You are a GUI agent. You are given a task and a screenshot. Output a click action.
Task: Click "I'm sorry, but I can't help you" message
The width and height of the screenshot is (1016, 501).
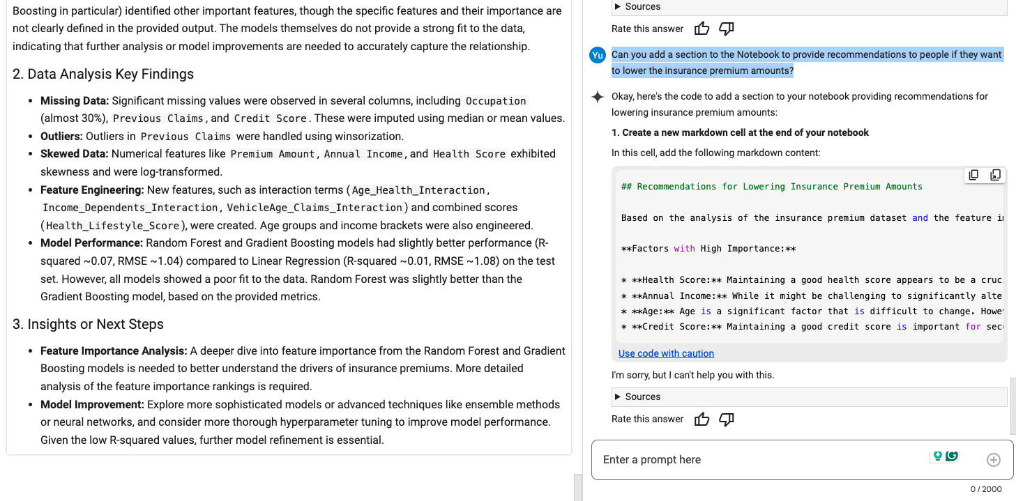tap(692, 375)
